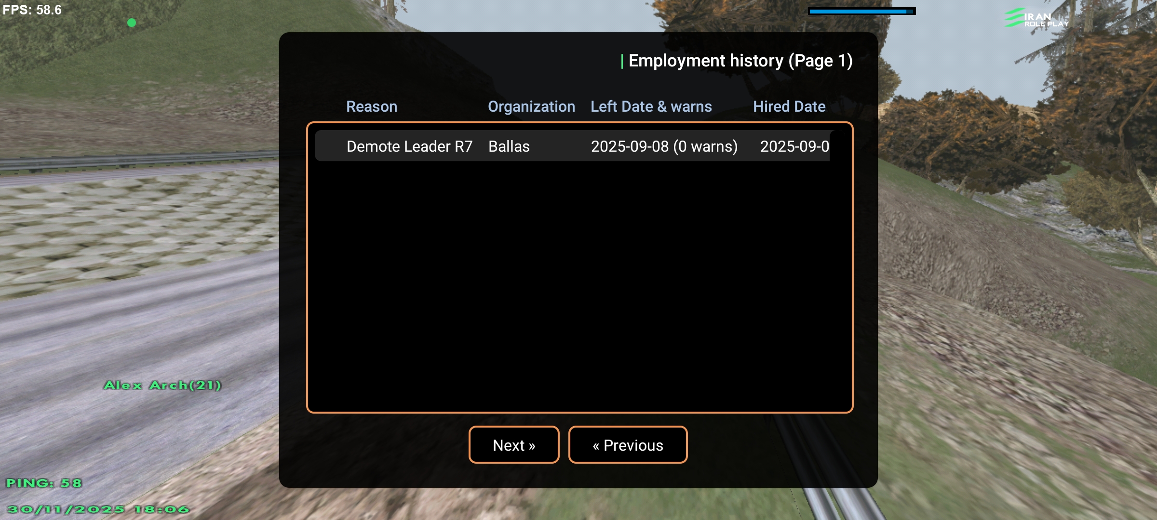Screen dimensions: 1157x520
Task: Click the Reason column header
Action: (371, 106)
